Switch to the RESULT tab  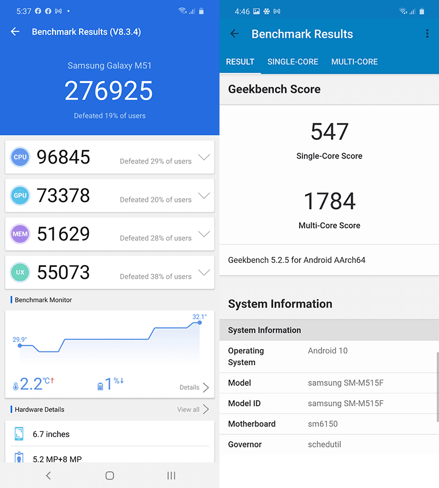(240, 61)
